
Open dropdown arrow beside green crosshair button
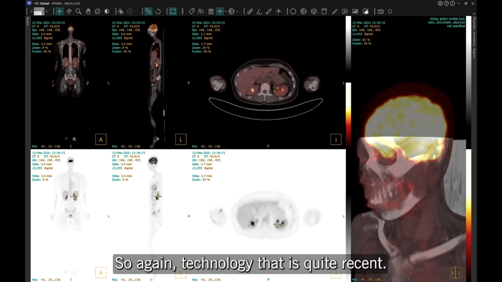(x=226, y=11)
